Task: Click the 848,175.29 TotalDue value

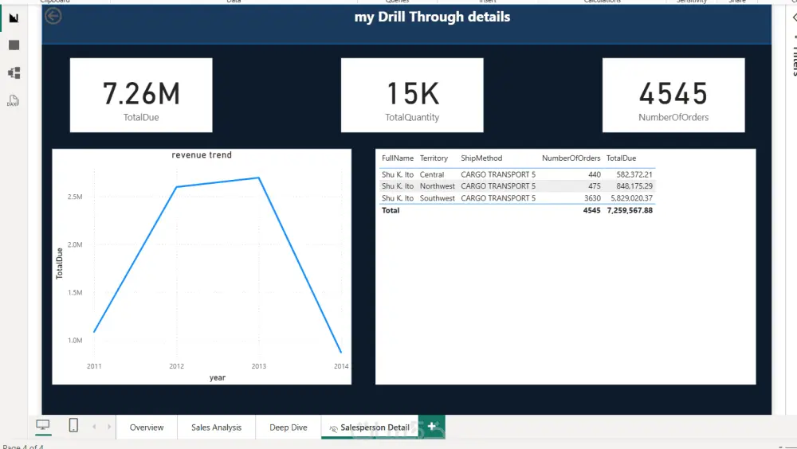Action: 634,186
